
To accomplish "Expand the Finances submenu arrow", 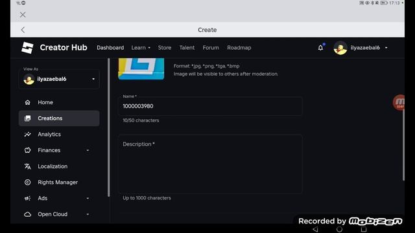I will click(x=88, y=150).
